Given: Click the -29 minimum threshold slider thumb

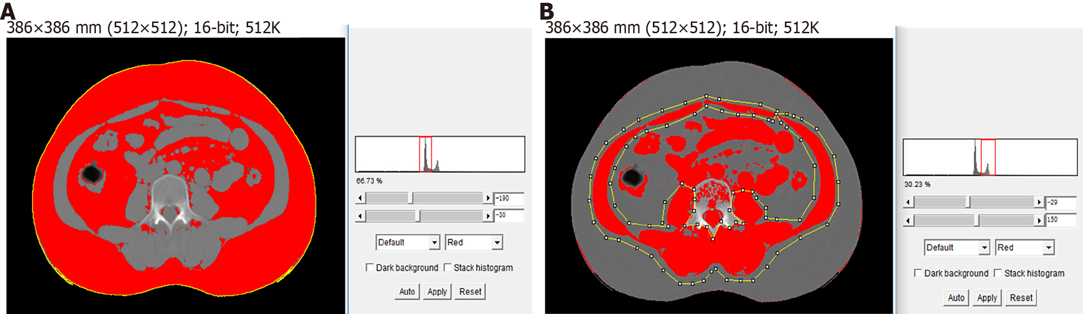Looking at the screenshot, I should pyautogui.click(x=968, y=202).
